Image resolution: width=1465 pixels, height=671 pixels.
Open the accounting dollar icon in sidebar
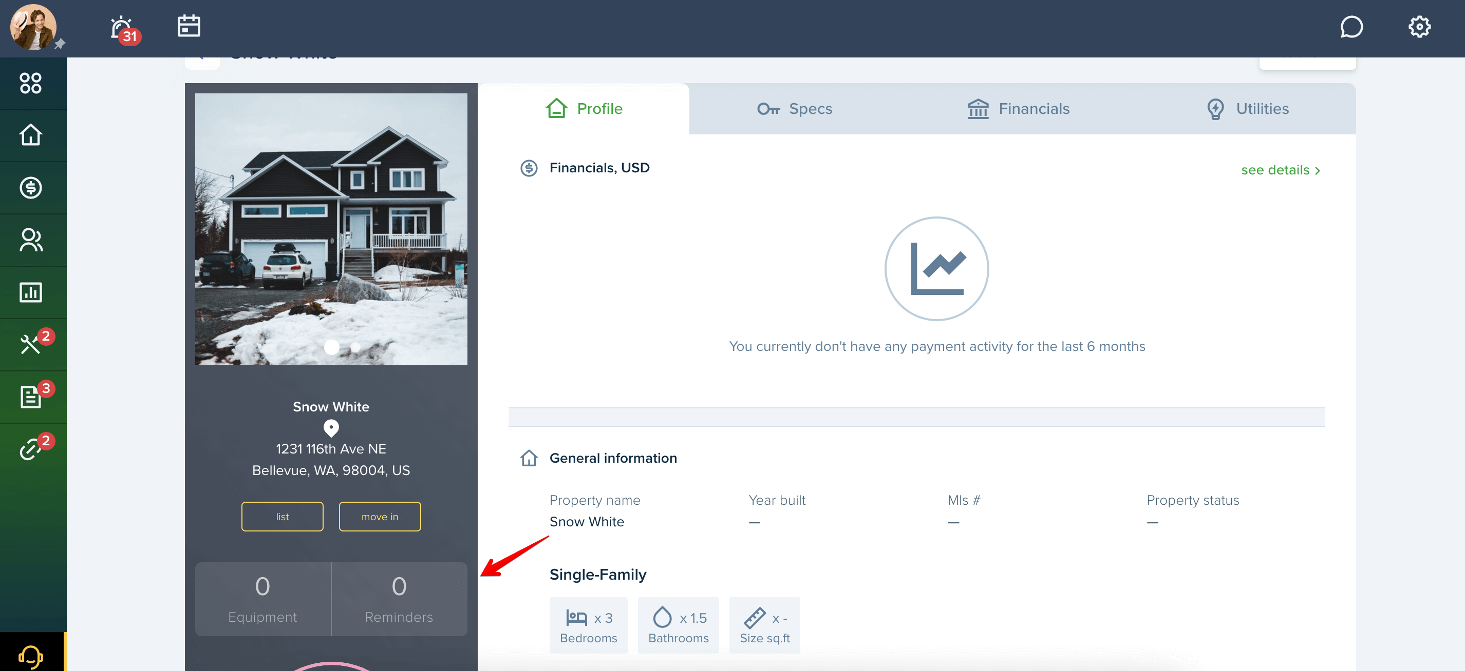tap(31, 187)
